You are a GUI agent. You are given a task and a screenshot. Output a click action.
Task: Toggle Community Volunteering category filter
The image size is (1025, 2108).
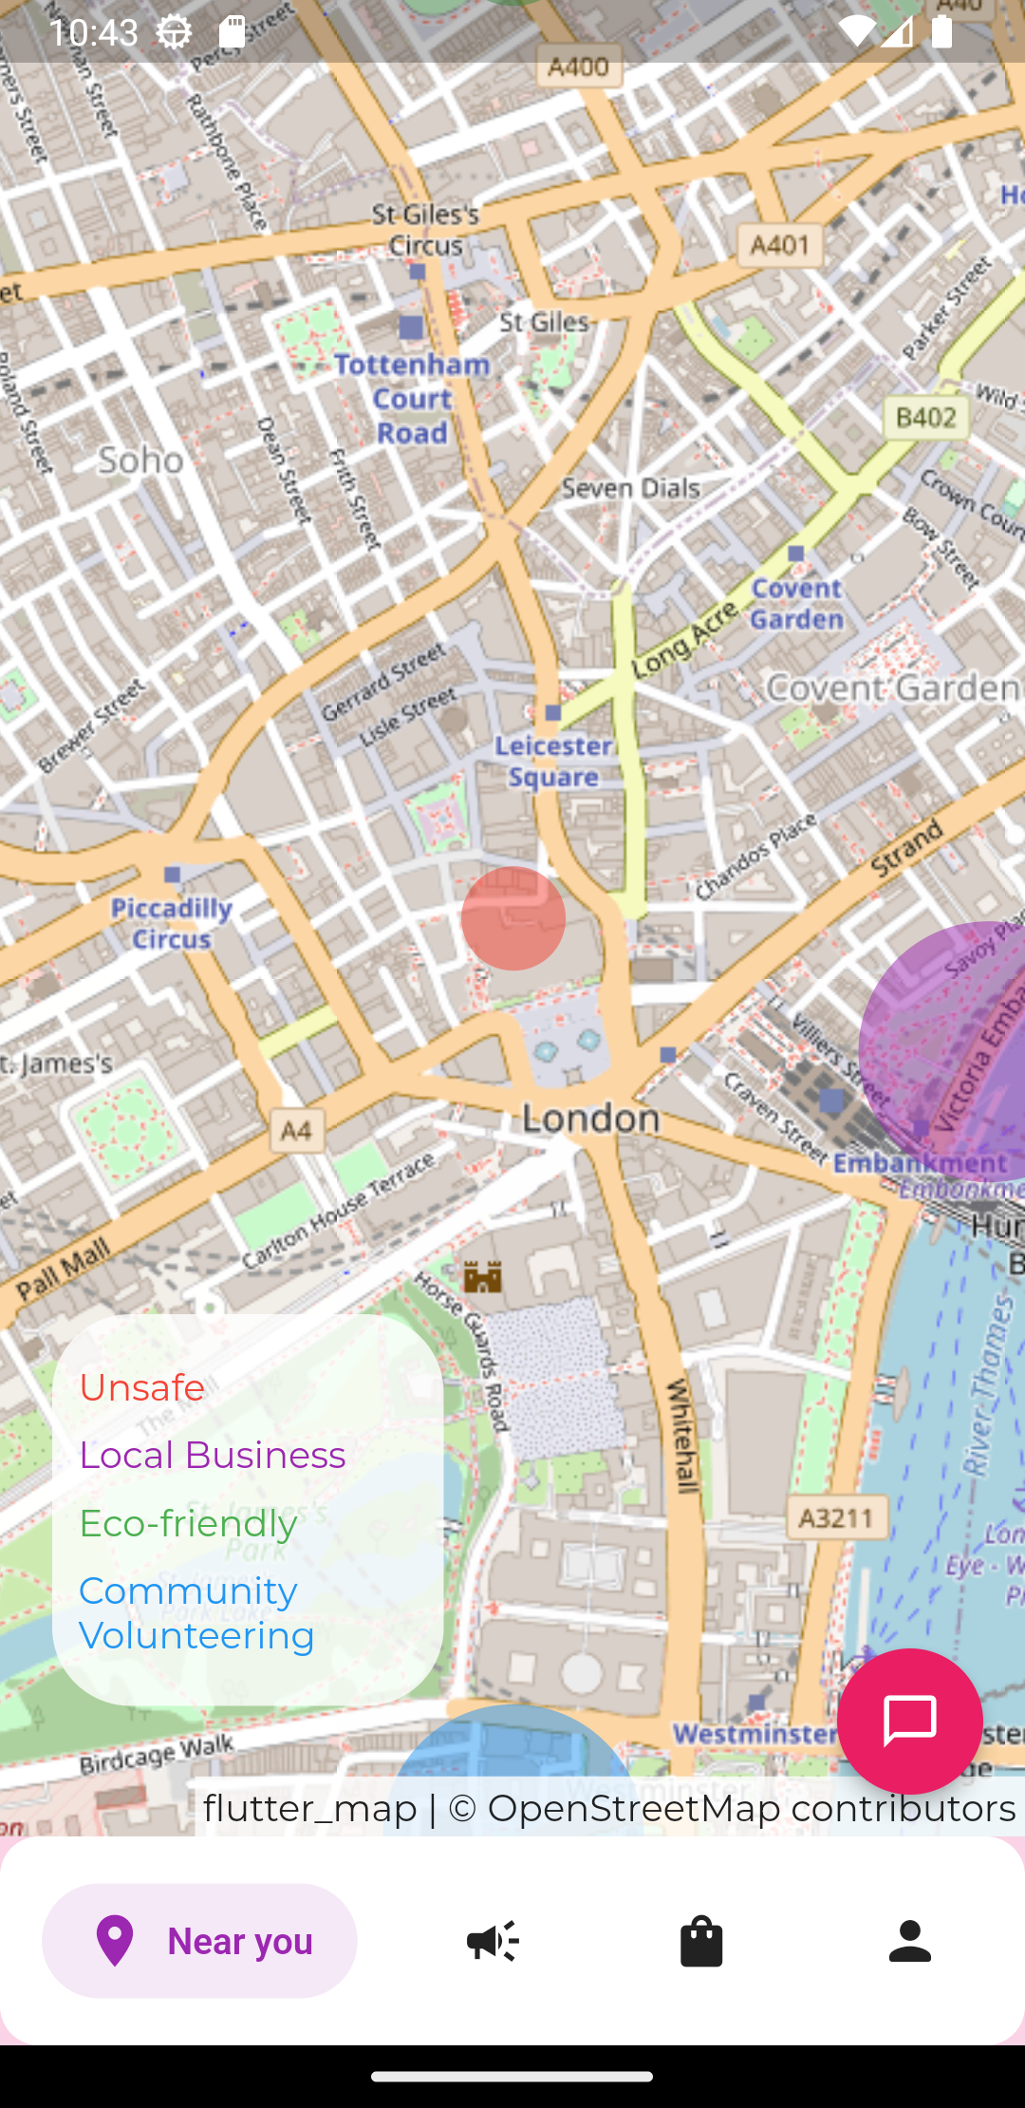click(x=196, y=1612)
